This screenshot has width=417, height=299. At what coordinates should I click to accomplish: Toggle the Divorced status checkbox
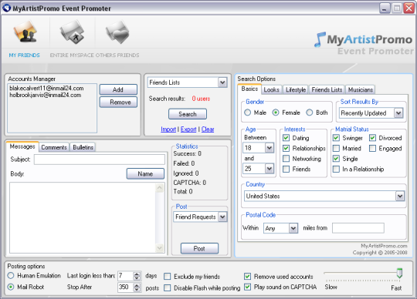tap(372, 138)
